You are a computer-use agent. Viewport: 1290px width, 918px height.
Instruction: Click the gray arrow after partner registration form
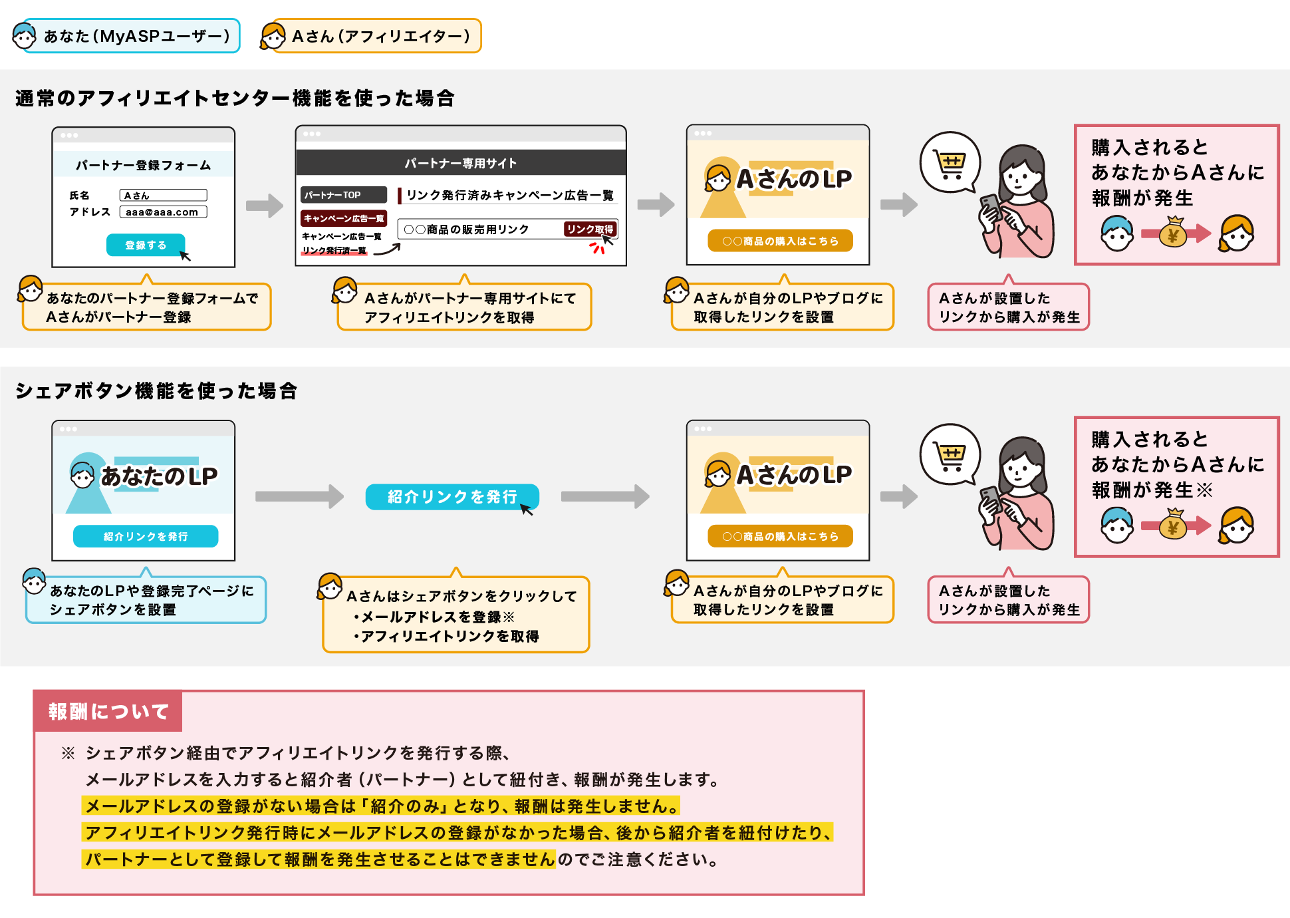pos(265,206)
